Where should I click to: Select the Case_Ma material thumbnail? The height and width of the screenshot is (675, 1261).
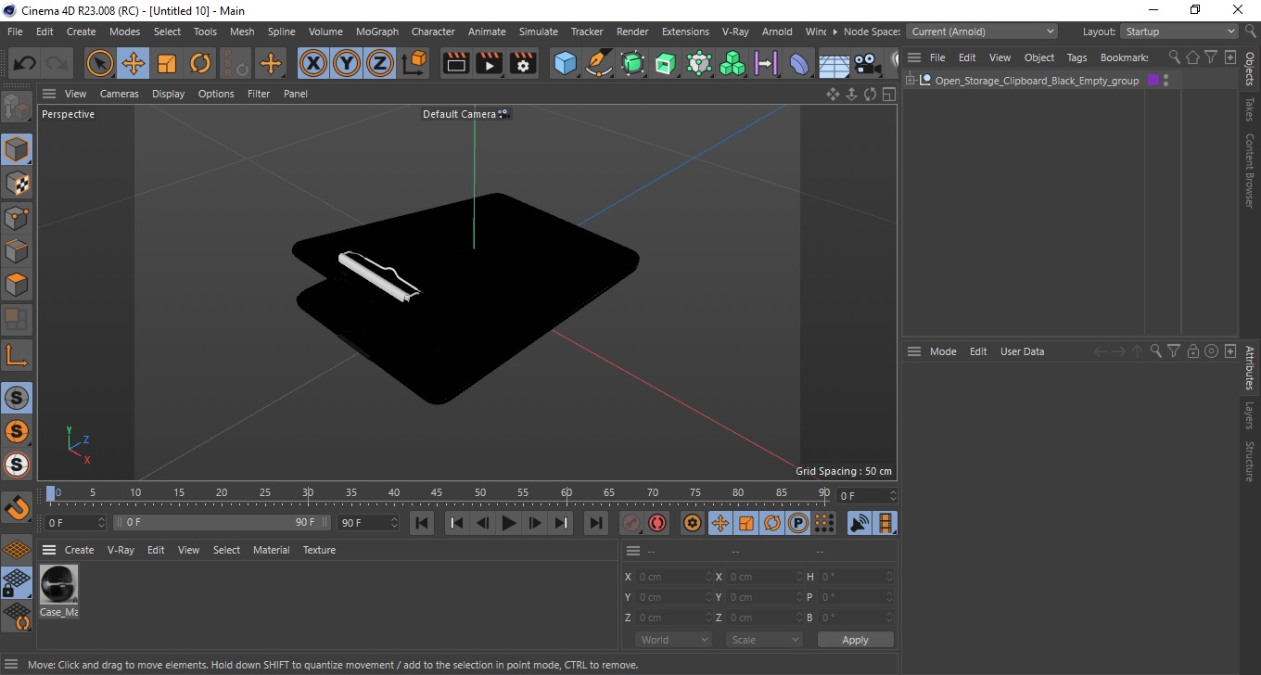pos(58,592)
